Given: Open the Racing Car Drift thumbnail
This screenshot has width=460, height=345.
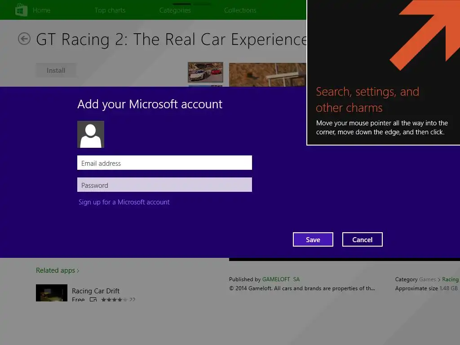Looking at the screenshot, I should coord(52,293).
